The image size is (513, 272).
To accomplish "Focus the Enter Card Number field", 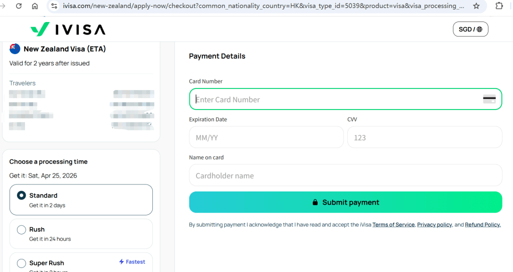I will coord(336,99).
